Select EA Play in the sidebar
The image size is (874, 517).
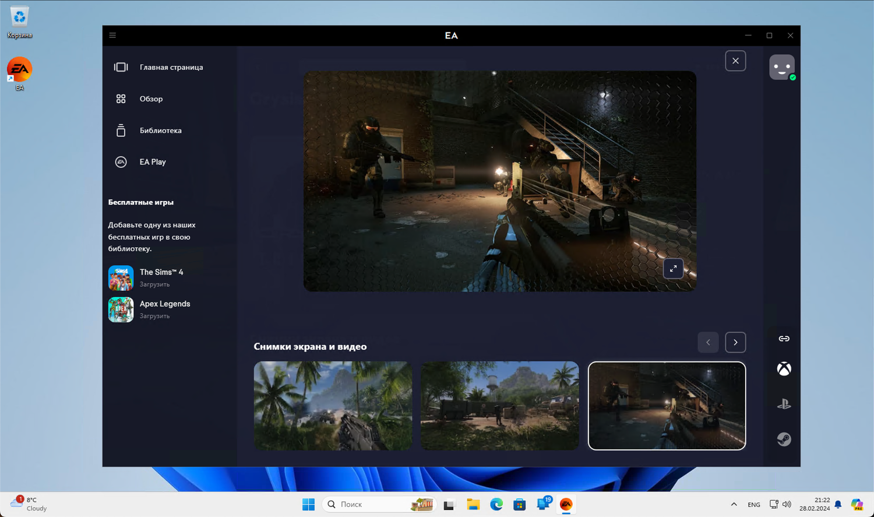pos(140,162)
